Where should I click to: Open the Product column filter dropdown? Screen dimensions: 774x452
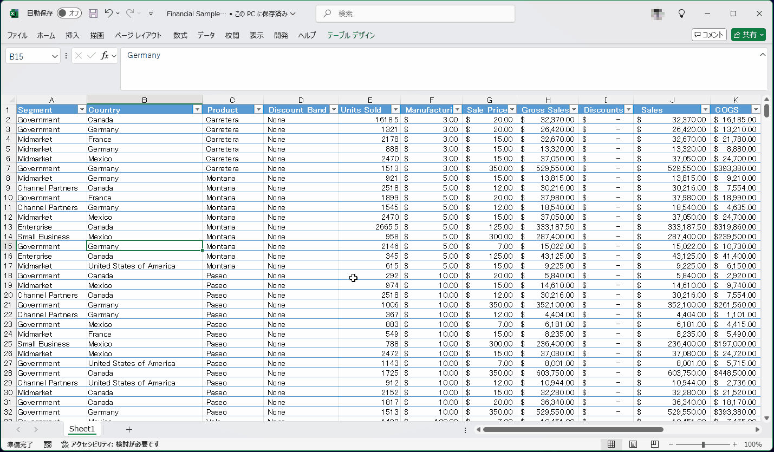coord(258,110)
